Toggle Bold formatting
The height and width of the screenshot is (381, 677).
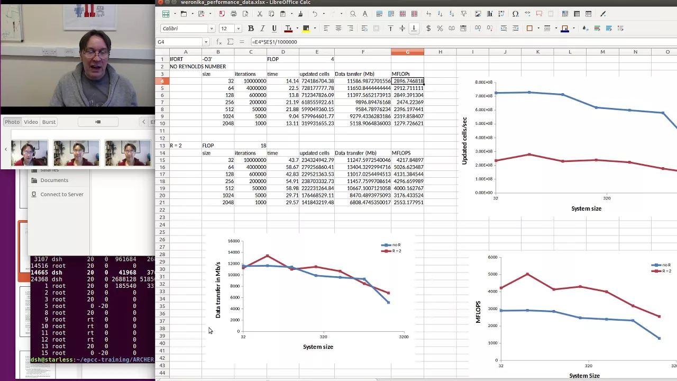[251, 29]
